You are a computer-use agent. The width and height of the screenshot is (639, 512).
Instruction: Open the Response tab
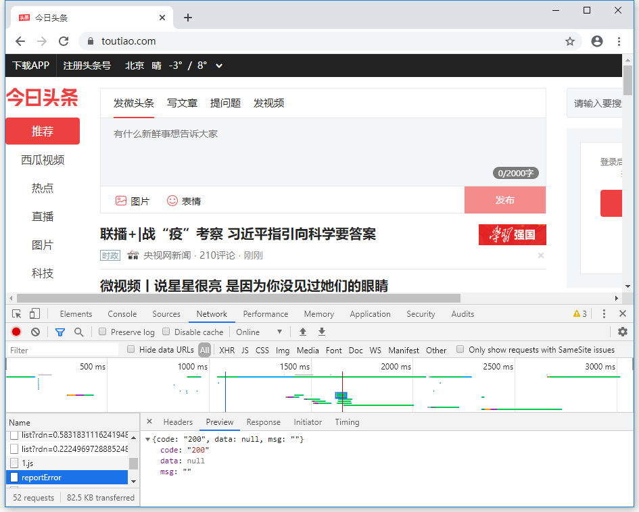(x=263, y=422)
